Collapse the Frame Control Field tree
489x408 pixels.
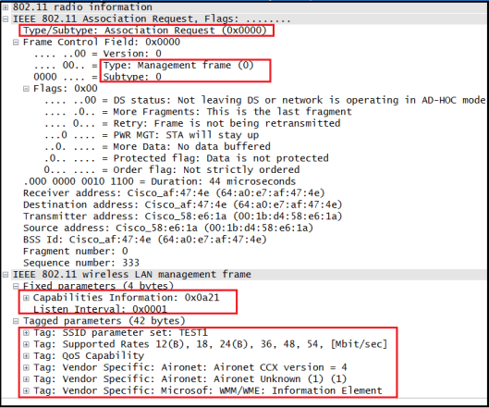point(16,43)
